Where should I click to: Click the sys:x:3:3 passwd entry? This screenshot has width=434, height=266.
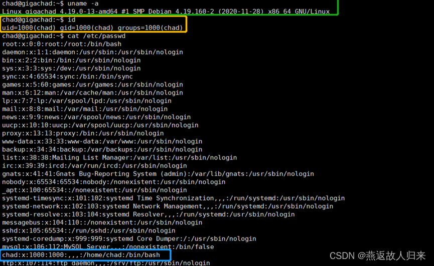point(71,68)
